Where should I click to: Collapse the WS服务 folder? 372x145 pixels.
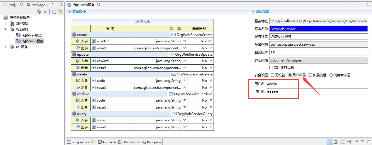point(5,29)
